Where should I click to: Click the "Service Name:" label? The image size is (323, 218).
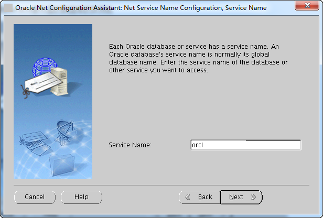130,145
